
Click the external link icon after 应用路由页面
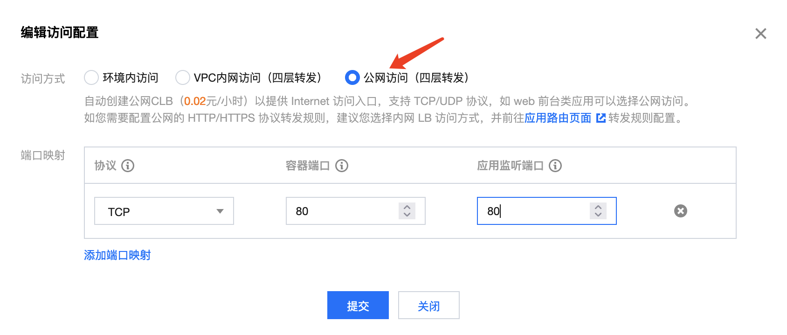point(601,118)
